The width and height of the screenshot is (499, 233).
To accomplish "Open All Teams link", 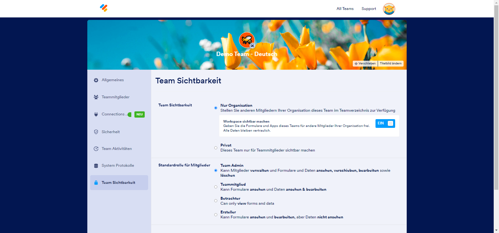I will click(345, 9).
